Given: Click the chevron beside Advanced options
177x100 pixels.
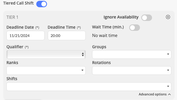Looking at the screenshot, I should point(169,94).
